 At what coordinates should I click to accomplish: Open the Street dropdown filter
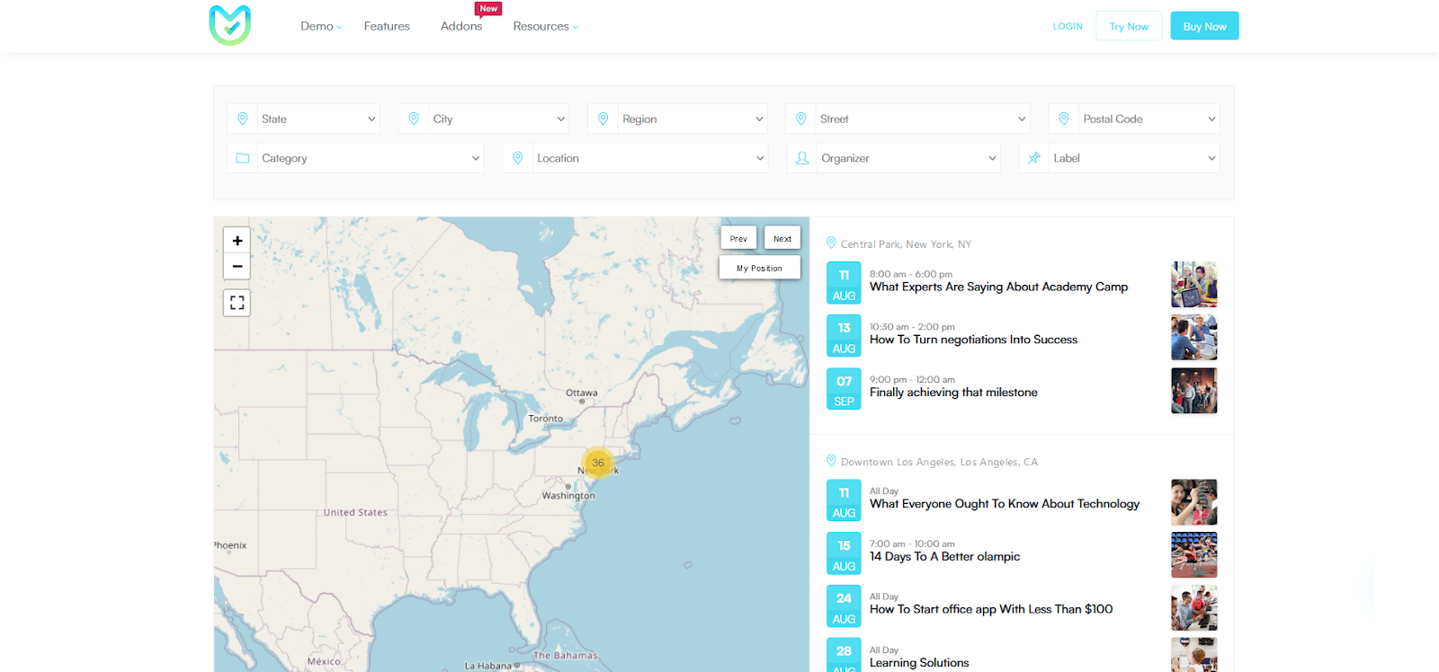tap(923, 119)
